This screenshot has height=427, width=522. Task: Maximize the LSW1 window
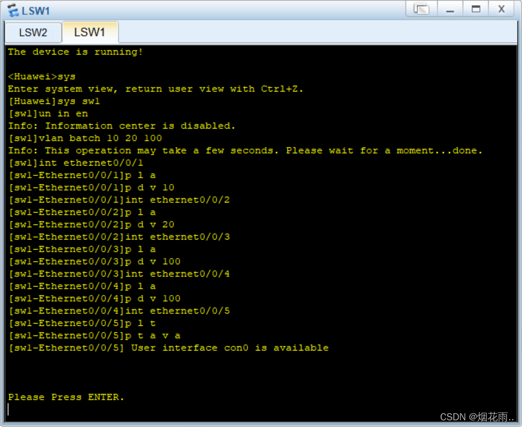(x=476, y=9)
